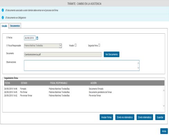Click the 26/09/2018 14:46 date cell
The image size is (169, 135).
pyautogui.click(x=11, y=89)
